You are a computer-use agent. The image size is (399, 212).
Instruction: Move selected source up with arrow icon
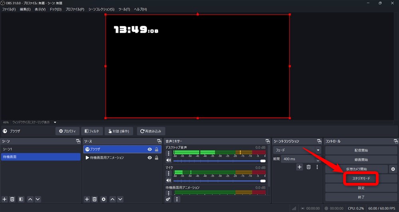pyautogui.click(x=113, y=199)
